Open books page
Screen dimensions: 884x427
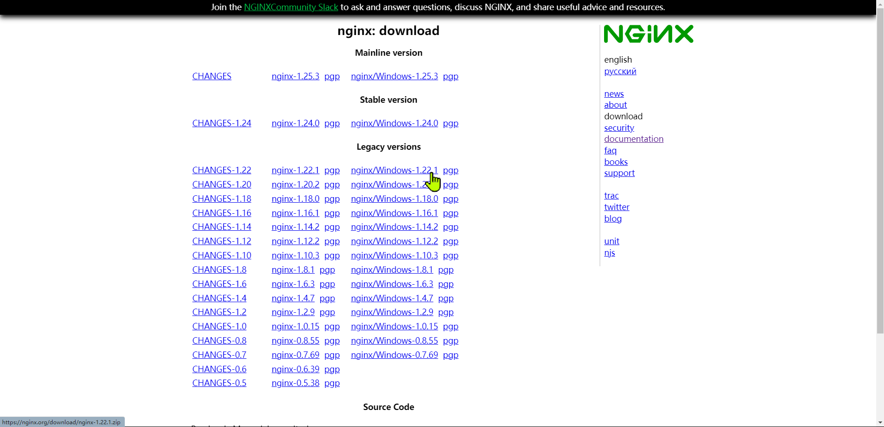pyautogui.click(x=616, y=162)
